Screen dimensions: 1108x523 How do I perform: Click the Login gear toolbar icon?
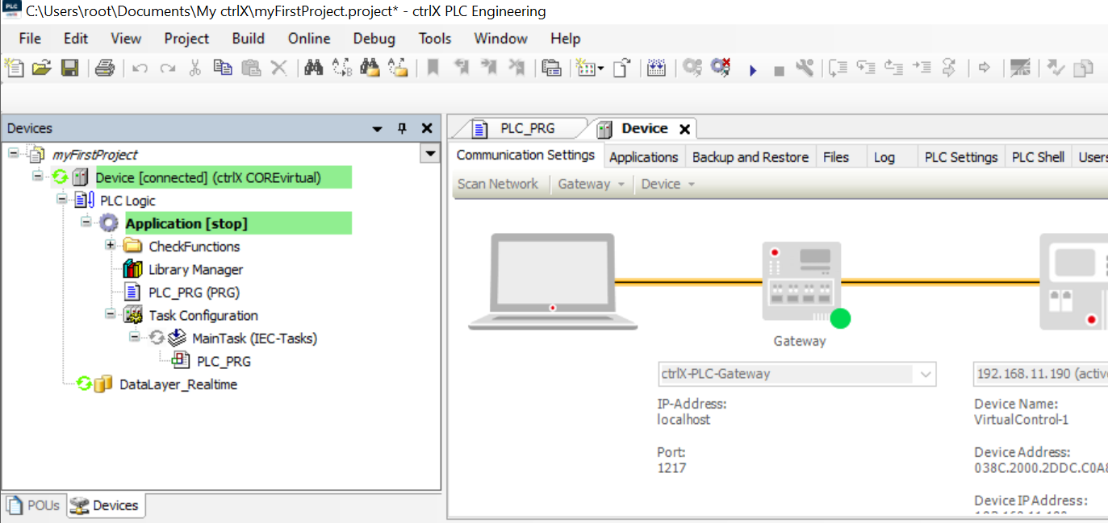pos(692,68)
